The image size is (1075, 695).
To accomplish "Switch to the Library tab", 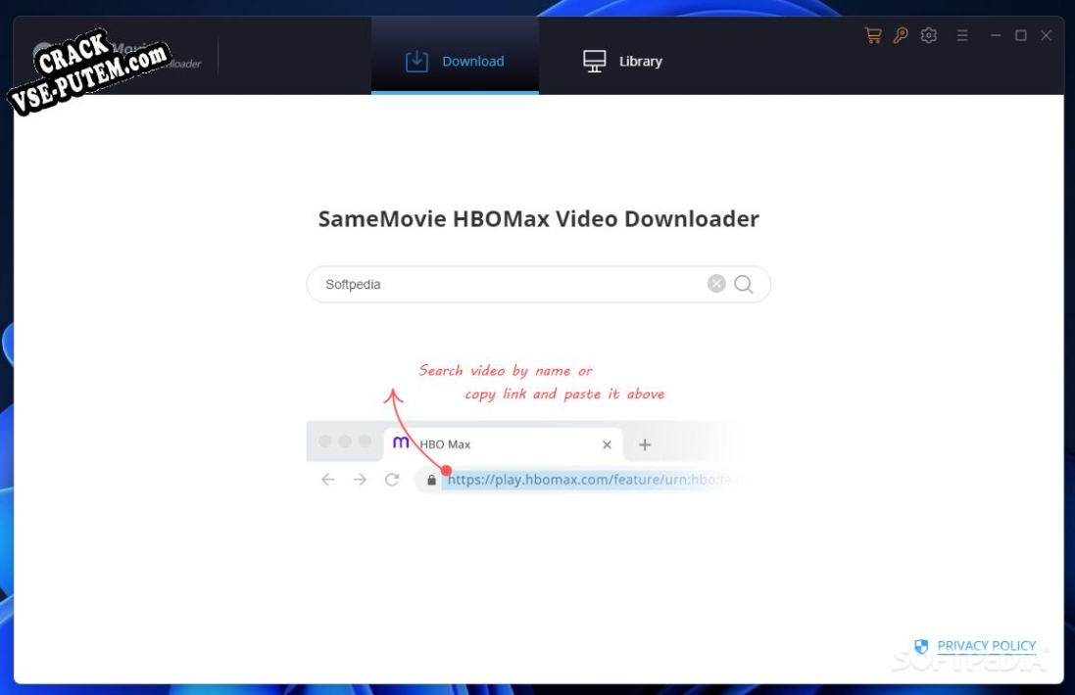I will point(622,61).
